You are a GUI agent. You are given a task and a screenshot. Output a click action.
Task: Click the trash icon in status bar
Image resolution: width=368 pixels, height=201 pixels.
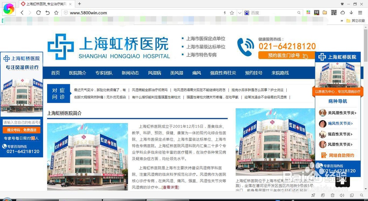click(x=333, y=195)
